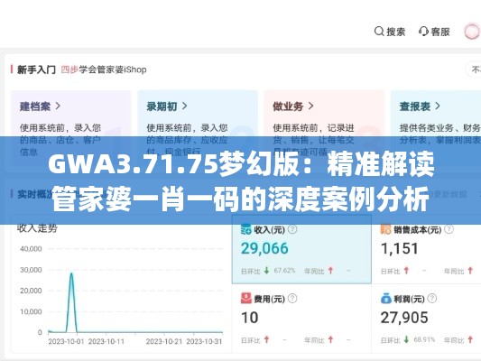Click red up arrow in 费用 日环比

click(x=266, y=339)
